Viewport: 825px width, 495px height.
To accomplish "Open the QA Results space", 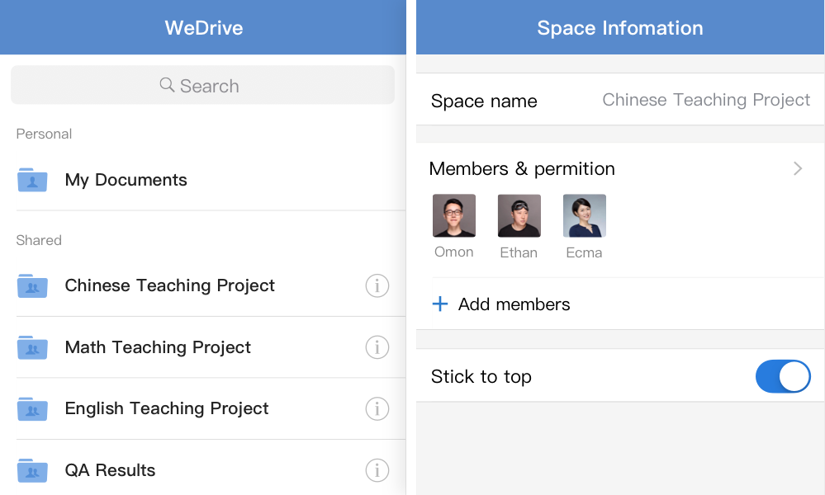I will click(111, 470).
